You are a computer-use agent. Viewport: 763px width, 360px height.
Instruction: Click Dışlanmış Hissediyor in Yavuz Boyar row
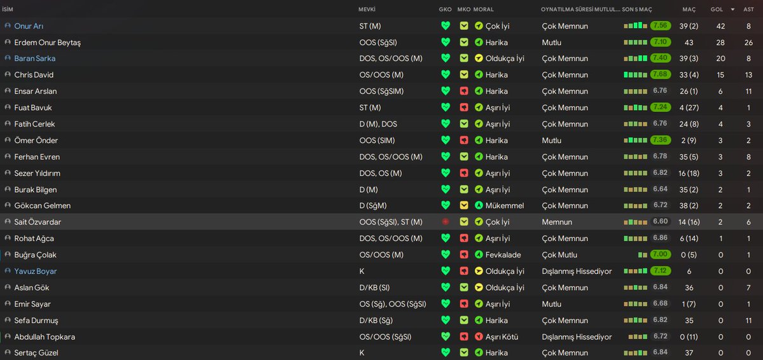pyautogui.click(x=577, y=272)
